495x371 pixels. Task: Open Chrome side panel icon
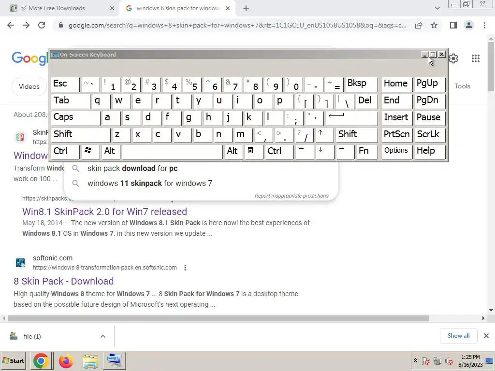click(x=453, y=25)
